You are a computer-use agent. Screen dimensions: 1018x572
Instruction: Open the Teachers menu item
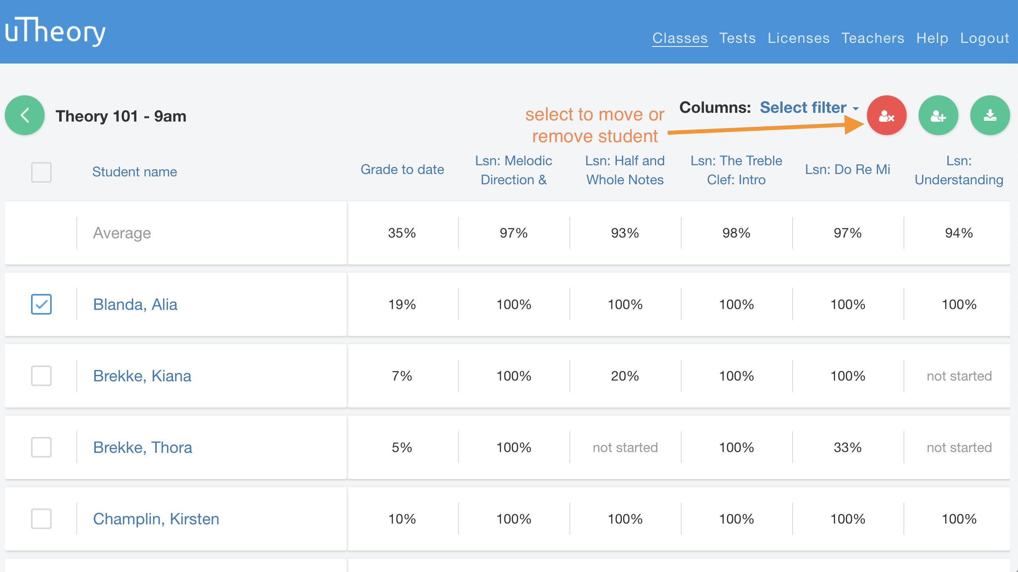coord(873,38)
